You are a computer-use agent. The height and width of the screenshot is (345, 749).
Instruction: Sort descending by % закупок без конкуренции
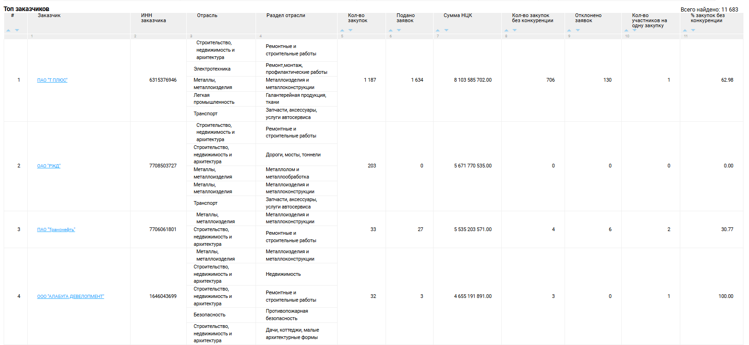click(x=693, y=30)
